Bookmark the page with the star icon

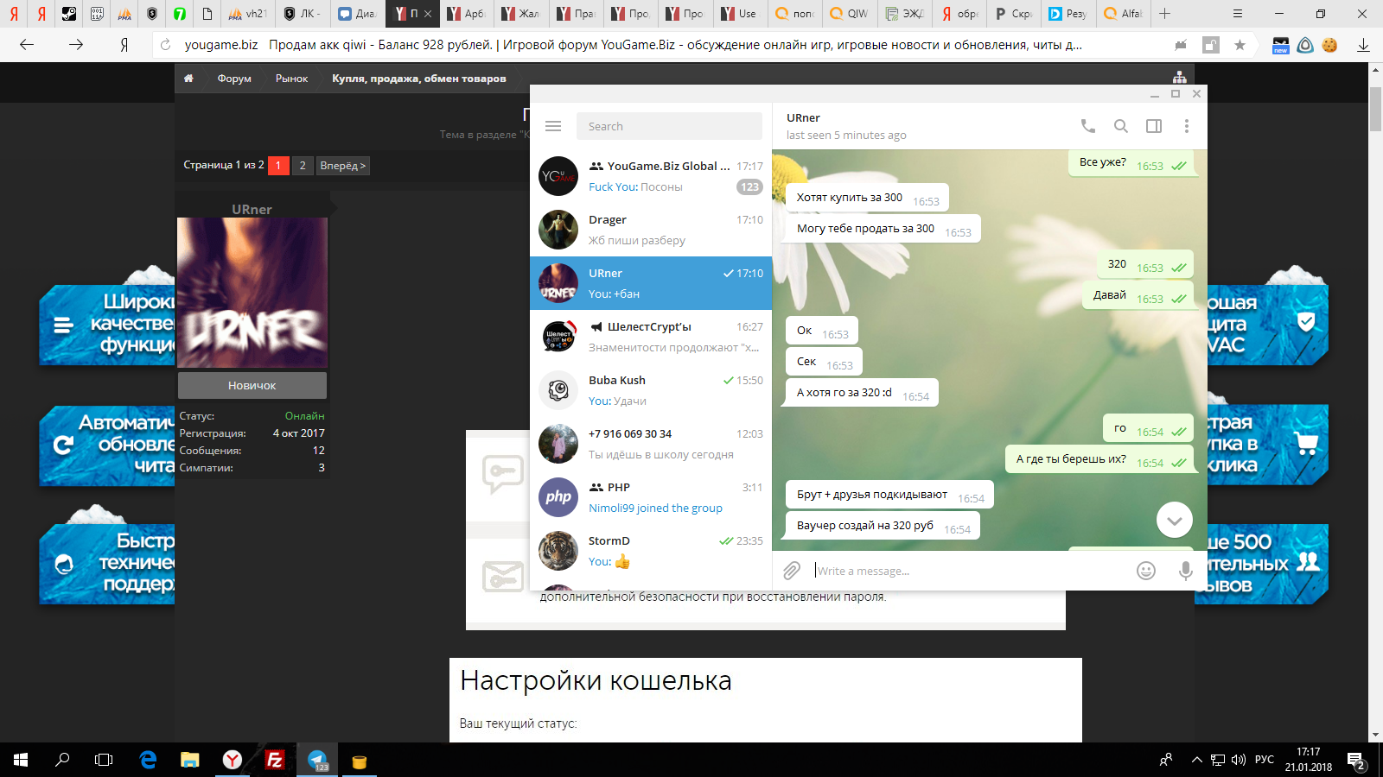click(x=1240, y=45)
